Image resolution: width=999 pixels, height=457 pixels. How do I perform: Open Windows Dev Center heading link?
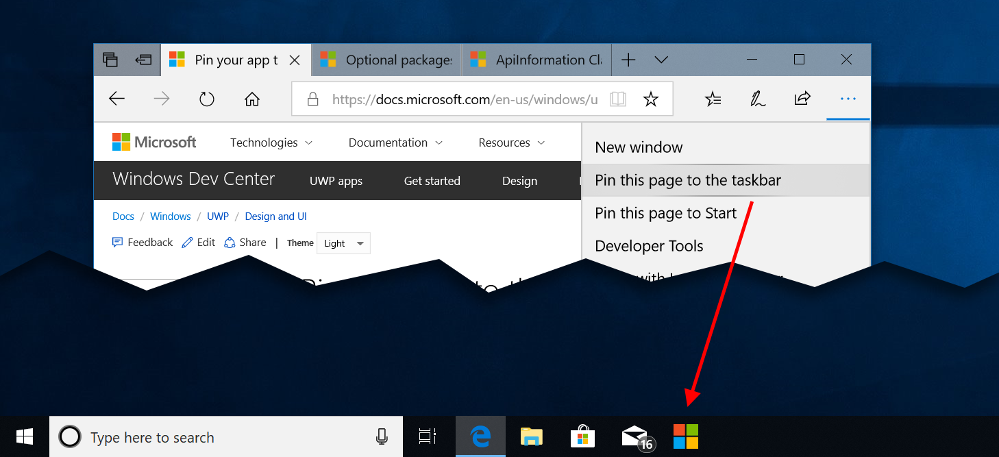pos(193,180)
